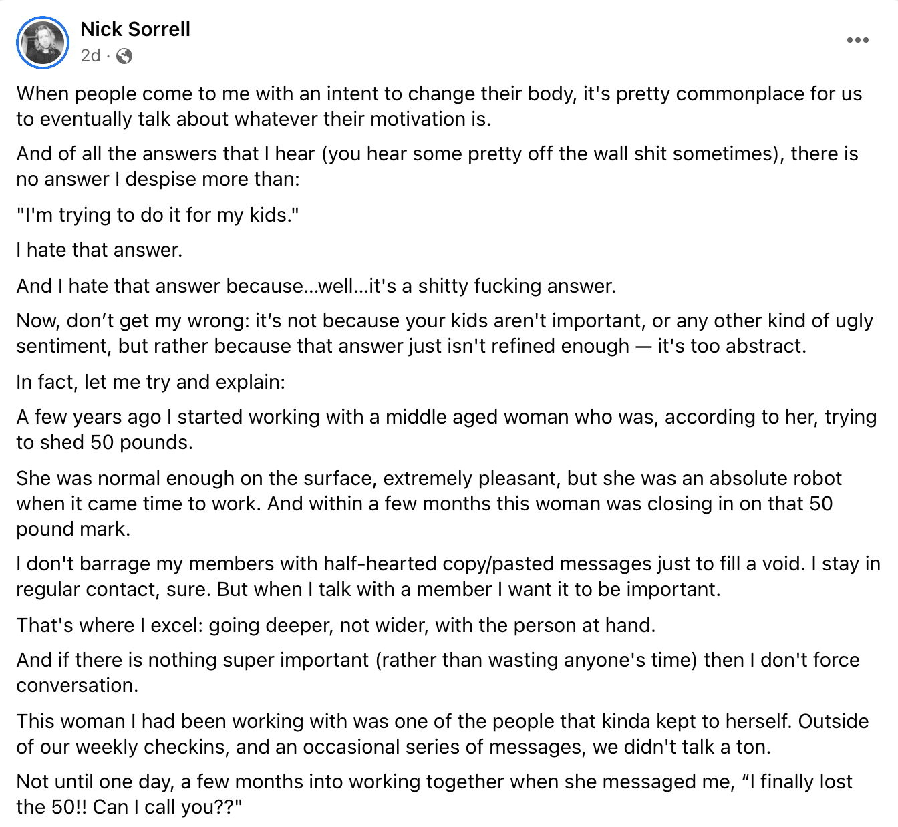Click the public globe privacy icon
Viewport: 898px width, 827px height.
pyautogui.click(x=124, y=56)
